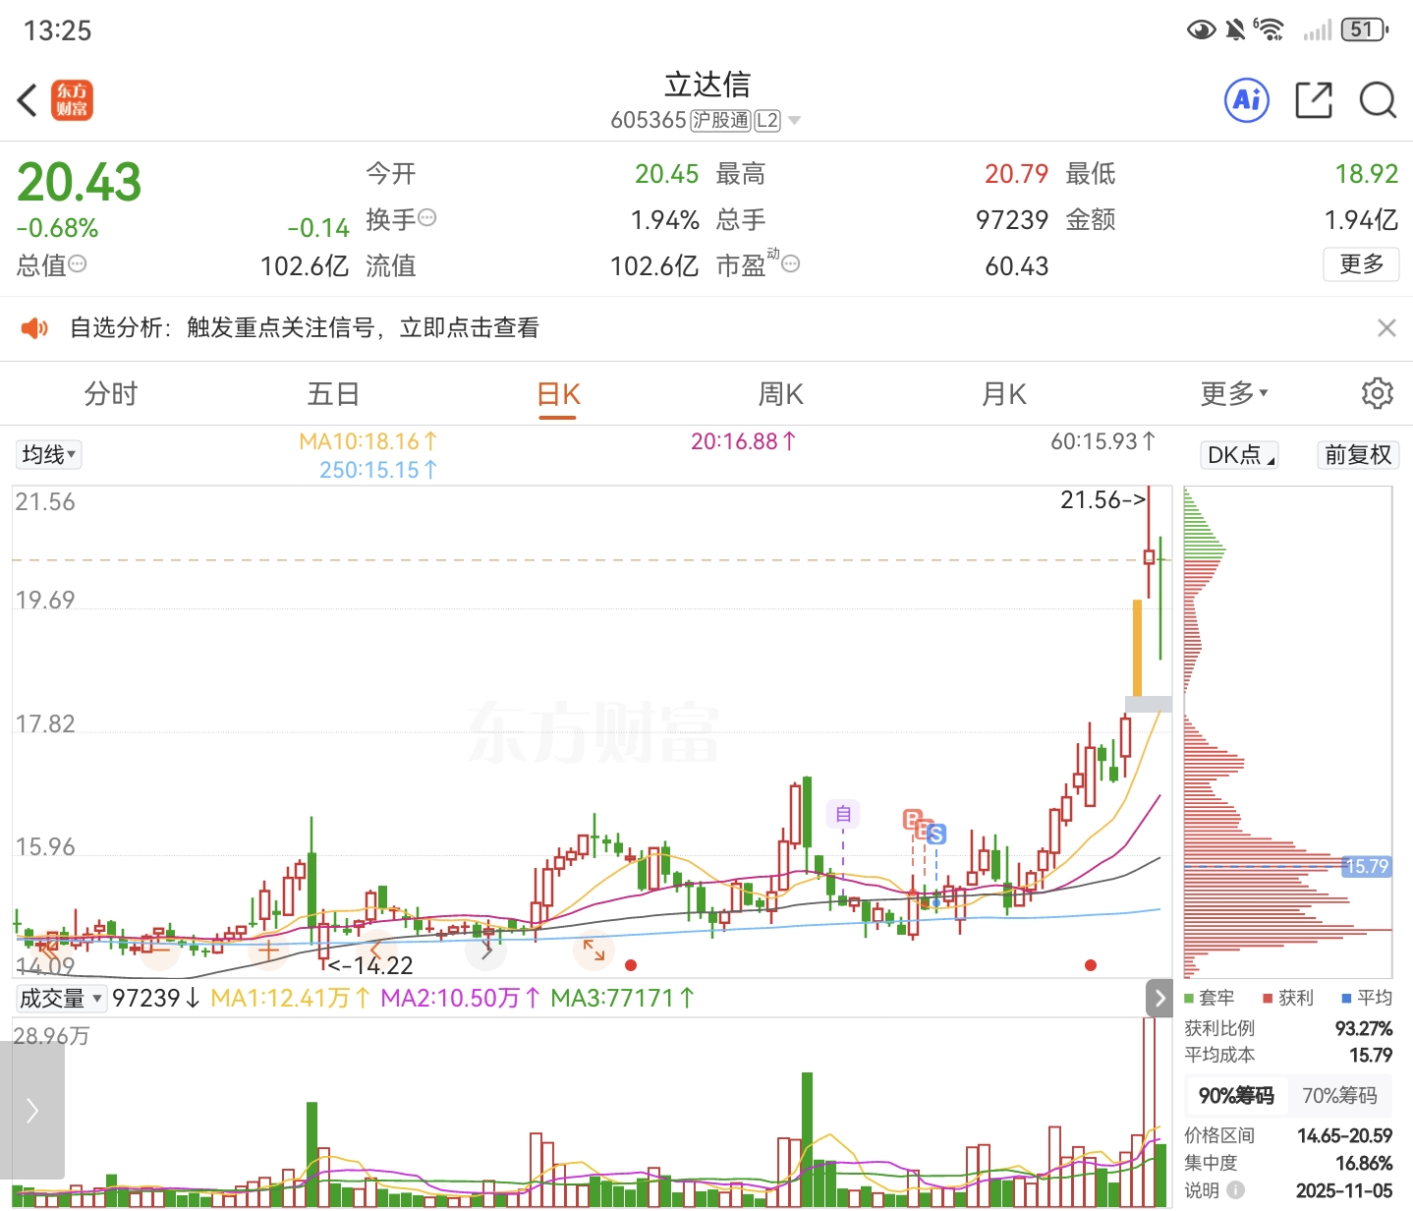Image resolution: width=1413 pixels, height=1211 pixels.
Task: Tap the battery indicator
Action: point(1365,29)
